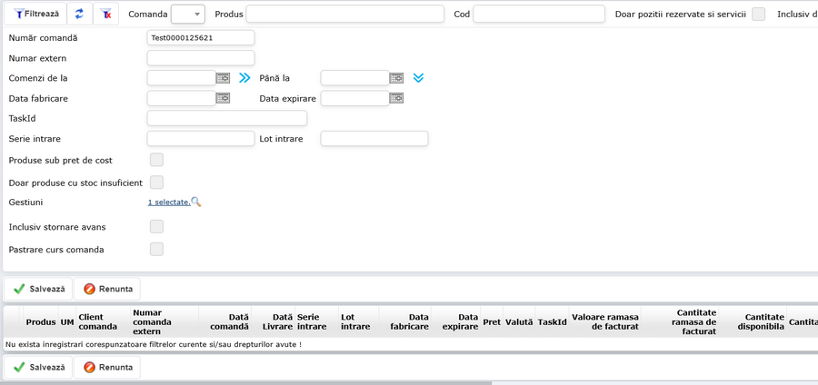Enable Doar pozitii rezervate si servicii checkbox
The width and height of the screenshot is (818, 385).
click(x=758, y=14)
